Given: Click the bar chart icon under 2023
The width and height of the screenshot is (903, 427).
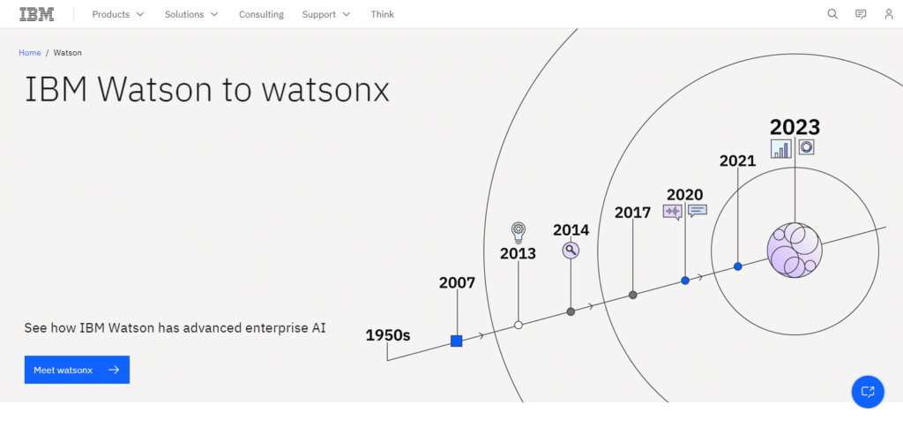Looking at the screenshot, I should pos(781,148).
